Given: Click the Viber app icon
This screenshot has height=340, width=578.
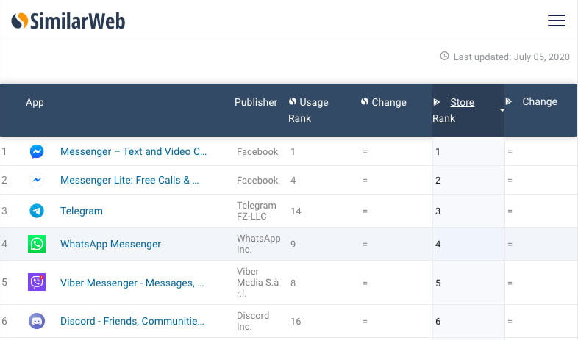Looking at the screenshot, I should click(x=37, y=282).
